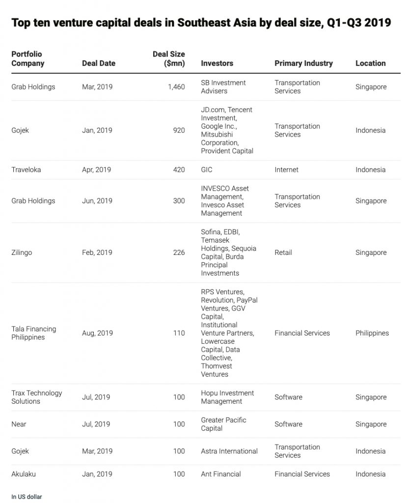Click the Investors column header
The height and width of the screenshot is (503, 408).
pyautogui.click(x=217, y=63)
